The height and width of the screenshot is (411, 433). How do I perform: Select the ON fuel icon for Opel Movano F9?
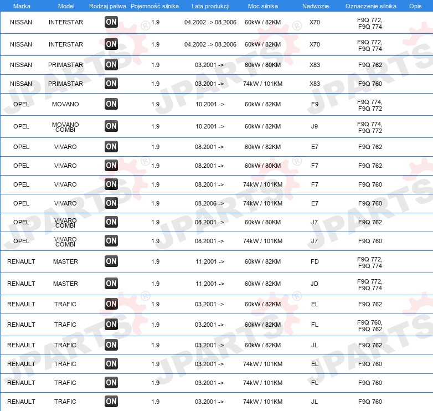[x=111, y=104]
